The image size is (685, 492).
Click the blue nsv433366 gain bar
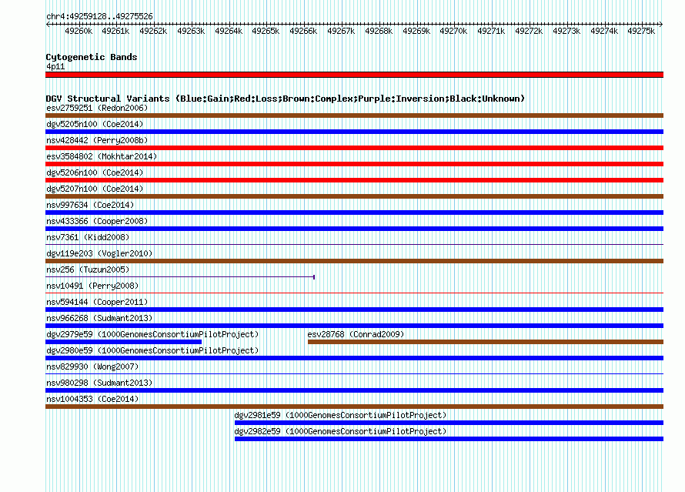(x=354, y=229)
